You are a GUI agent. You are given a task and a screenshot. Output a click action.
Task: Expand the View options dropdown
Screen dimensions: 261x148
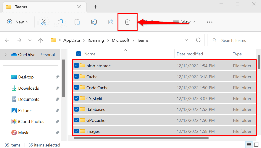coord(184,22)
